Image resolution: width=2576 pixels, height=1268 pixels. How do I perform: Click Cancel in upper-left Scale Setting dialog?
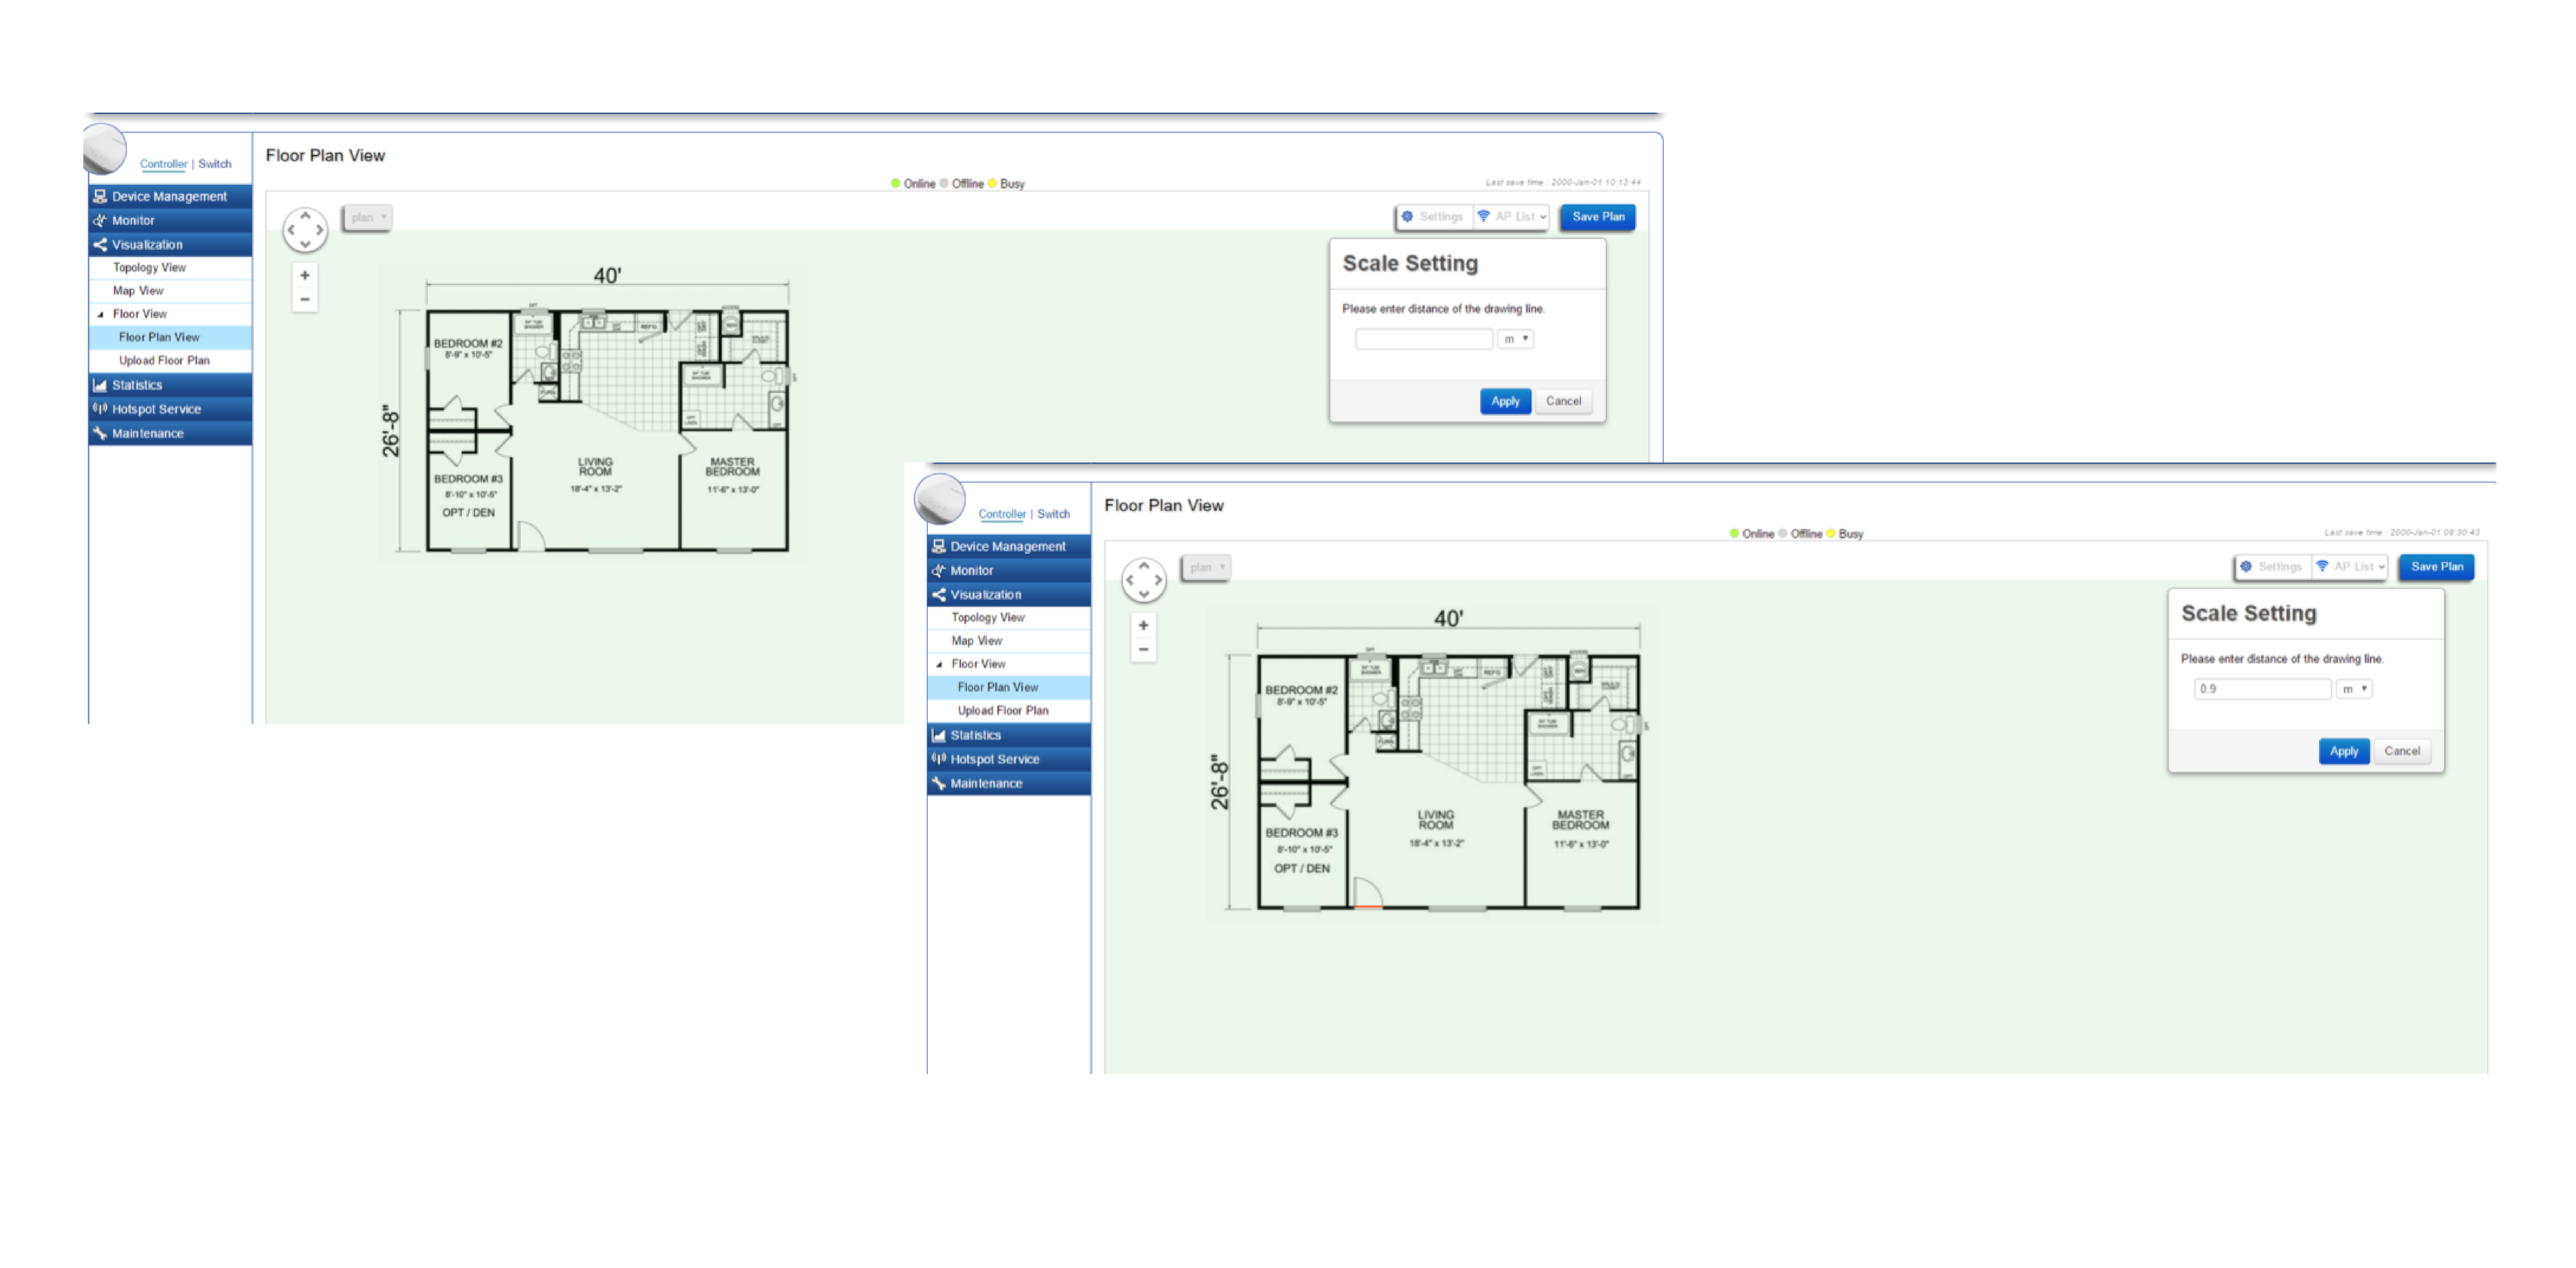tap(1564, 401)
